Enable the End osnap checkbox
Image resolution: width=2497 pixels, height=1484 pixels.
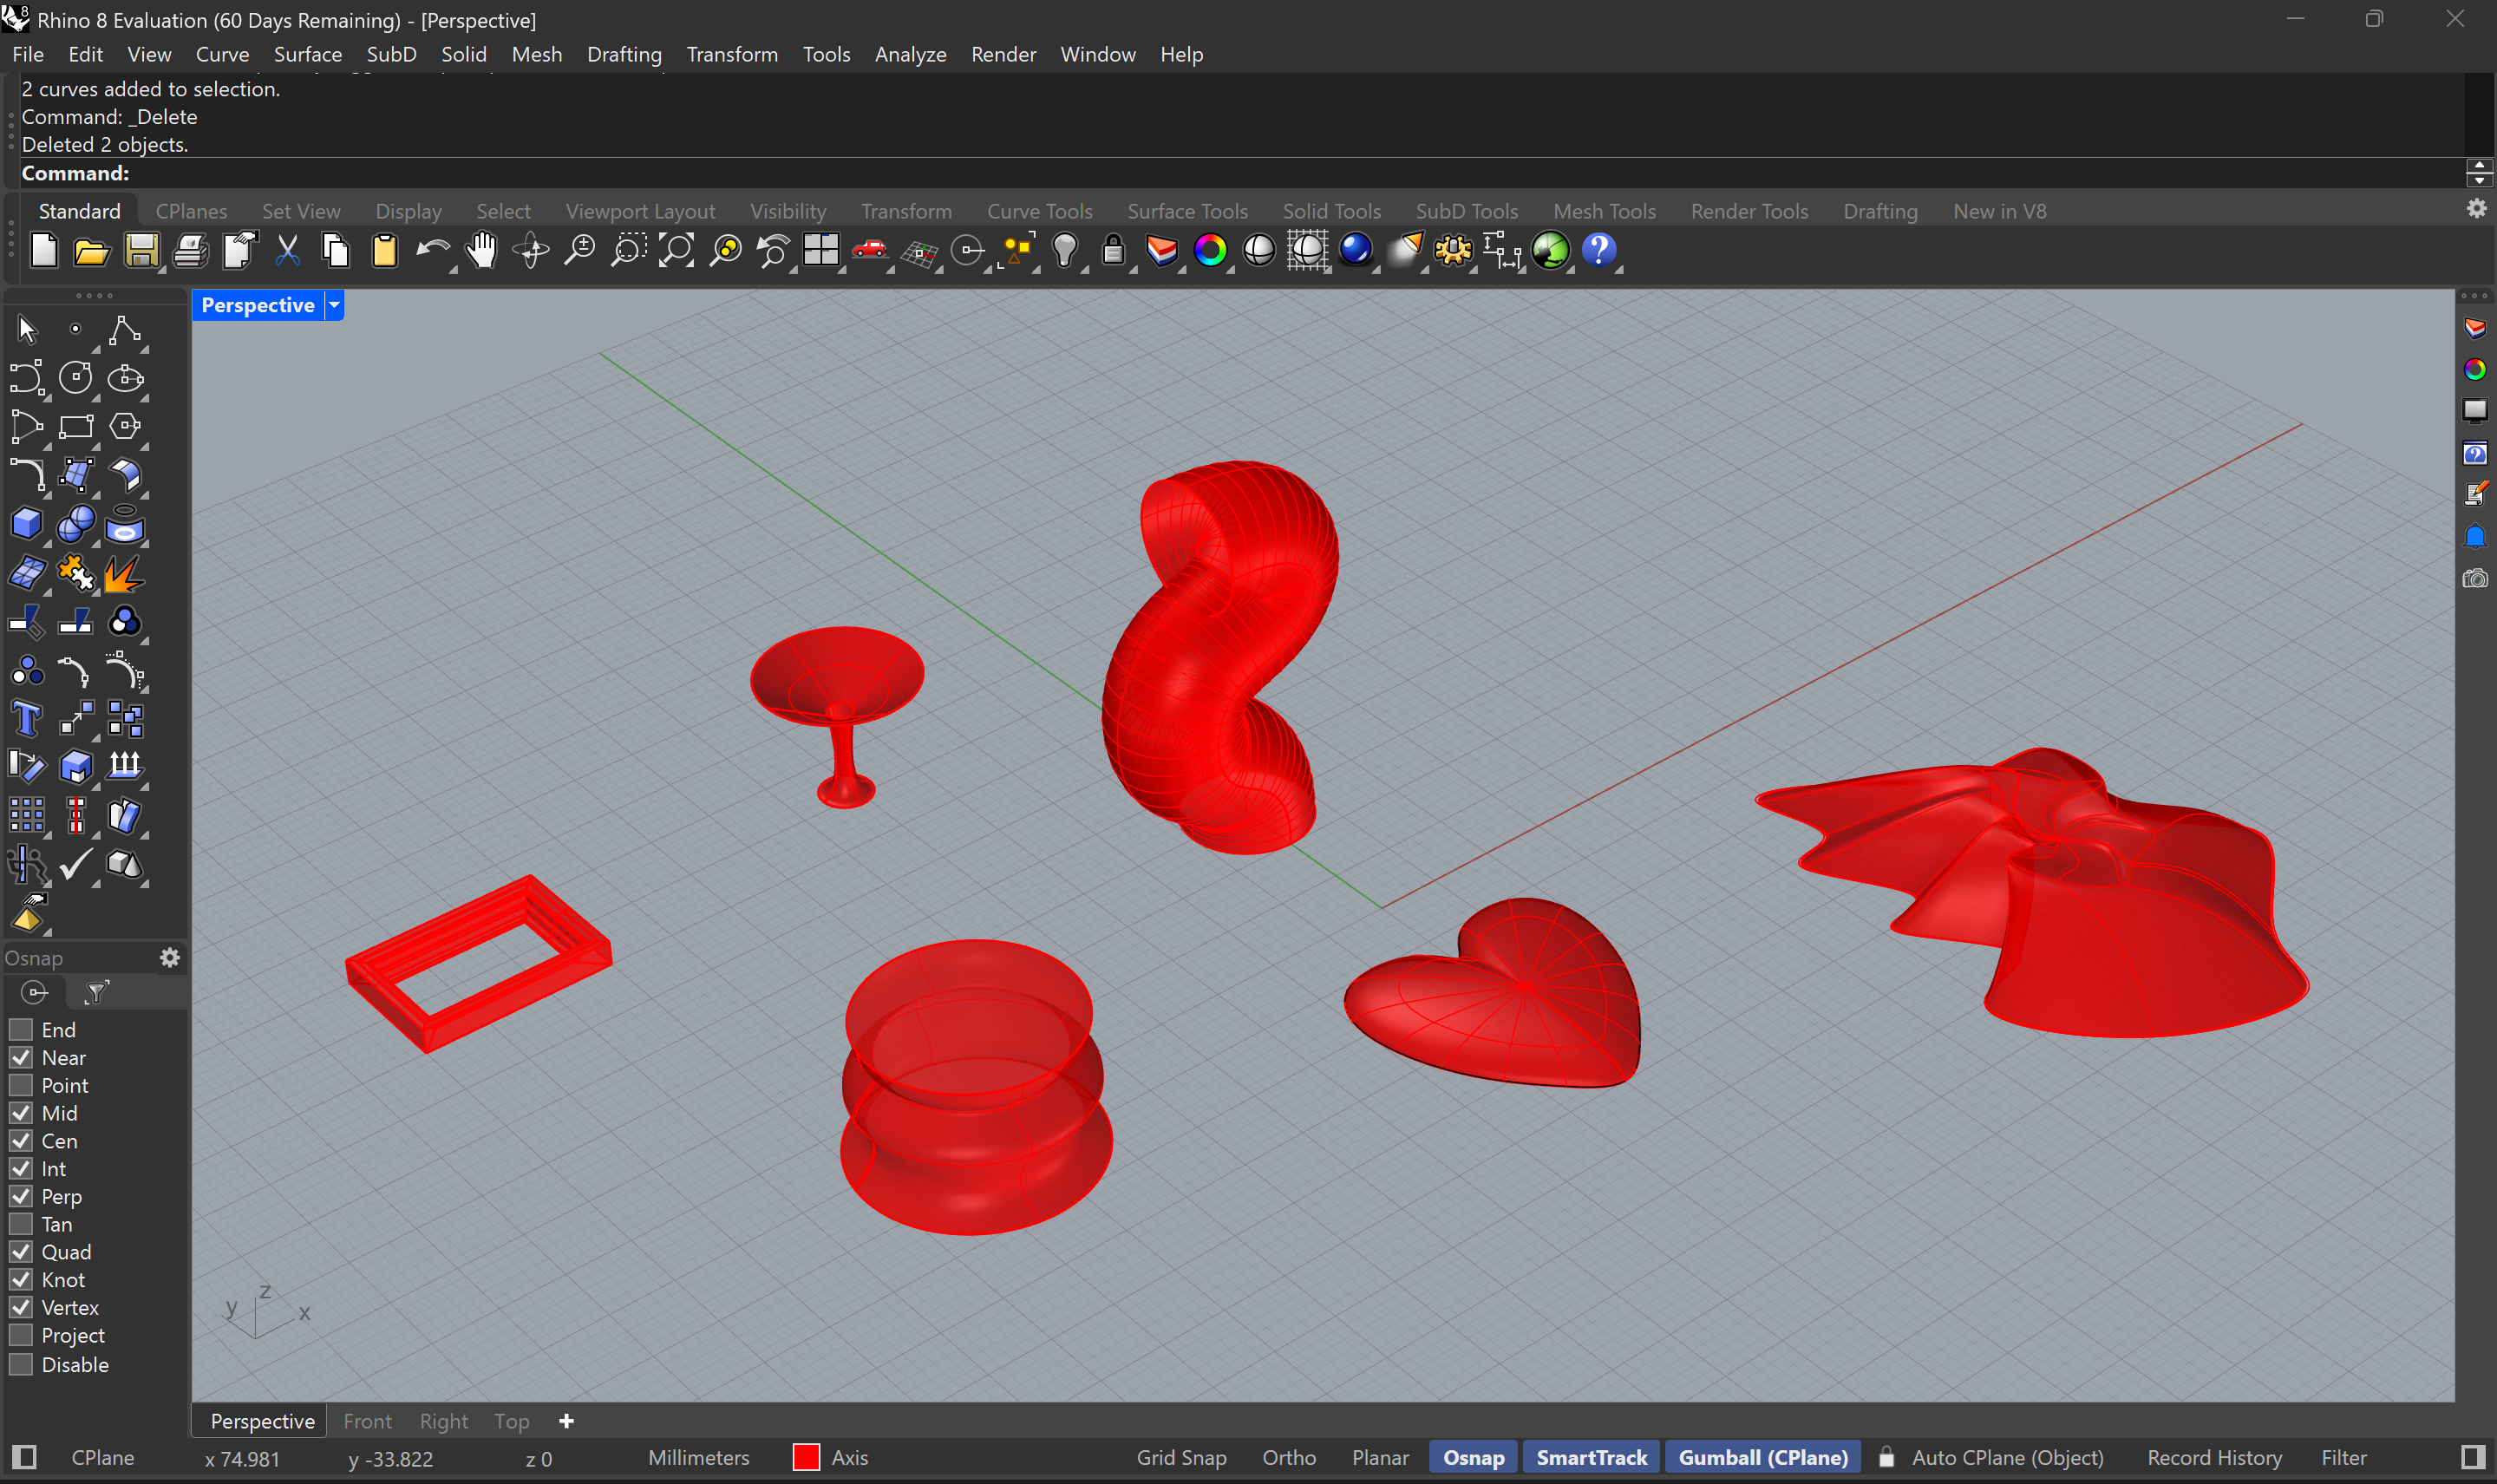(x=21, y=1029)
